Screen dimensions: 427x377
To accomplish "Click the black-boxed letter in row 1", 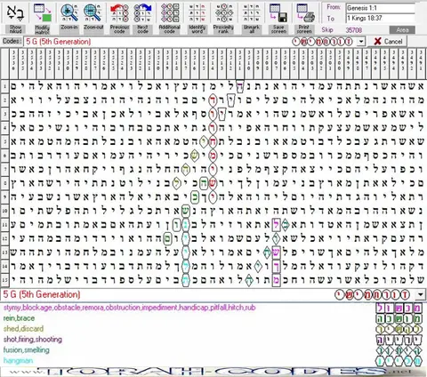I will click(240, 86).
